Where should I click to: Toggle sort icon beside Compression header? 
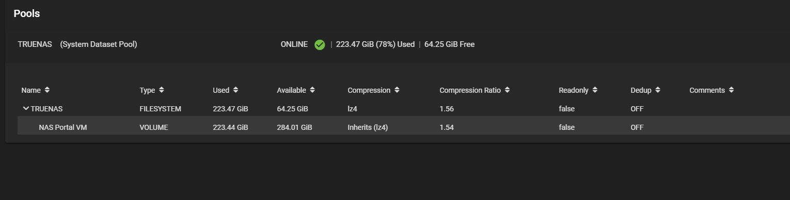(x=397, y=90)
